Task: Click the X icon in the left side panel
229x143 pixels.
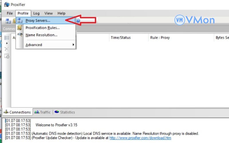Action: [x=7, y=49]
